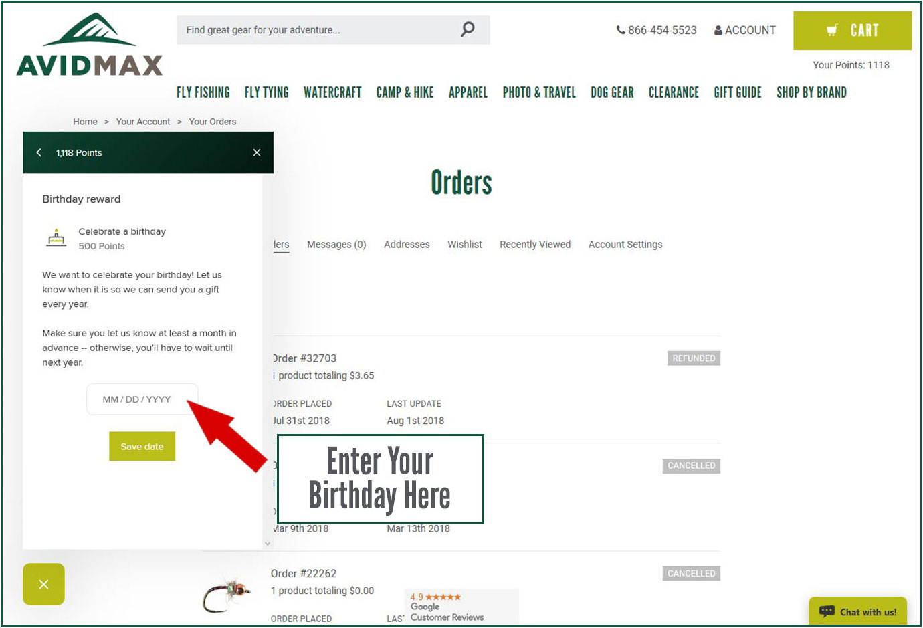
Task: Click the MM / DD / YYYY birthday field
Action: [142, 399]
